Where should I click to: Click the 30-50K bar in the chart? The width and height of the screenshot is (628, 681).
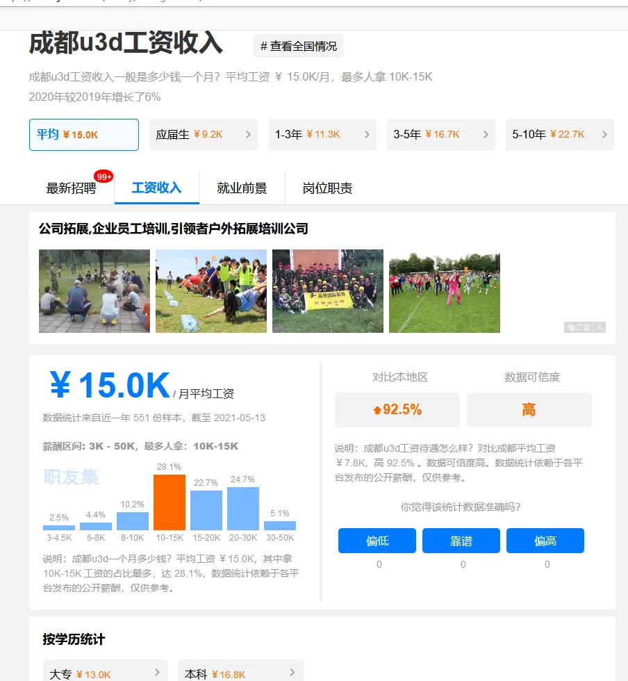[x=280, y=525]
